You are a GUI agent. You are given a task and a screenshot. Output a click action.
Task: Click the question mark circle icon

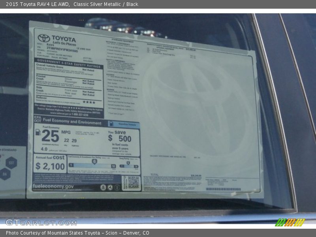coord(117,187)
